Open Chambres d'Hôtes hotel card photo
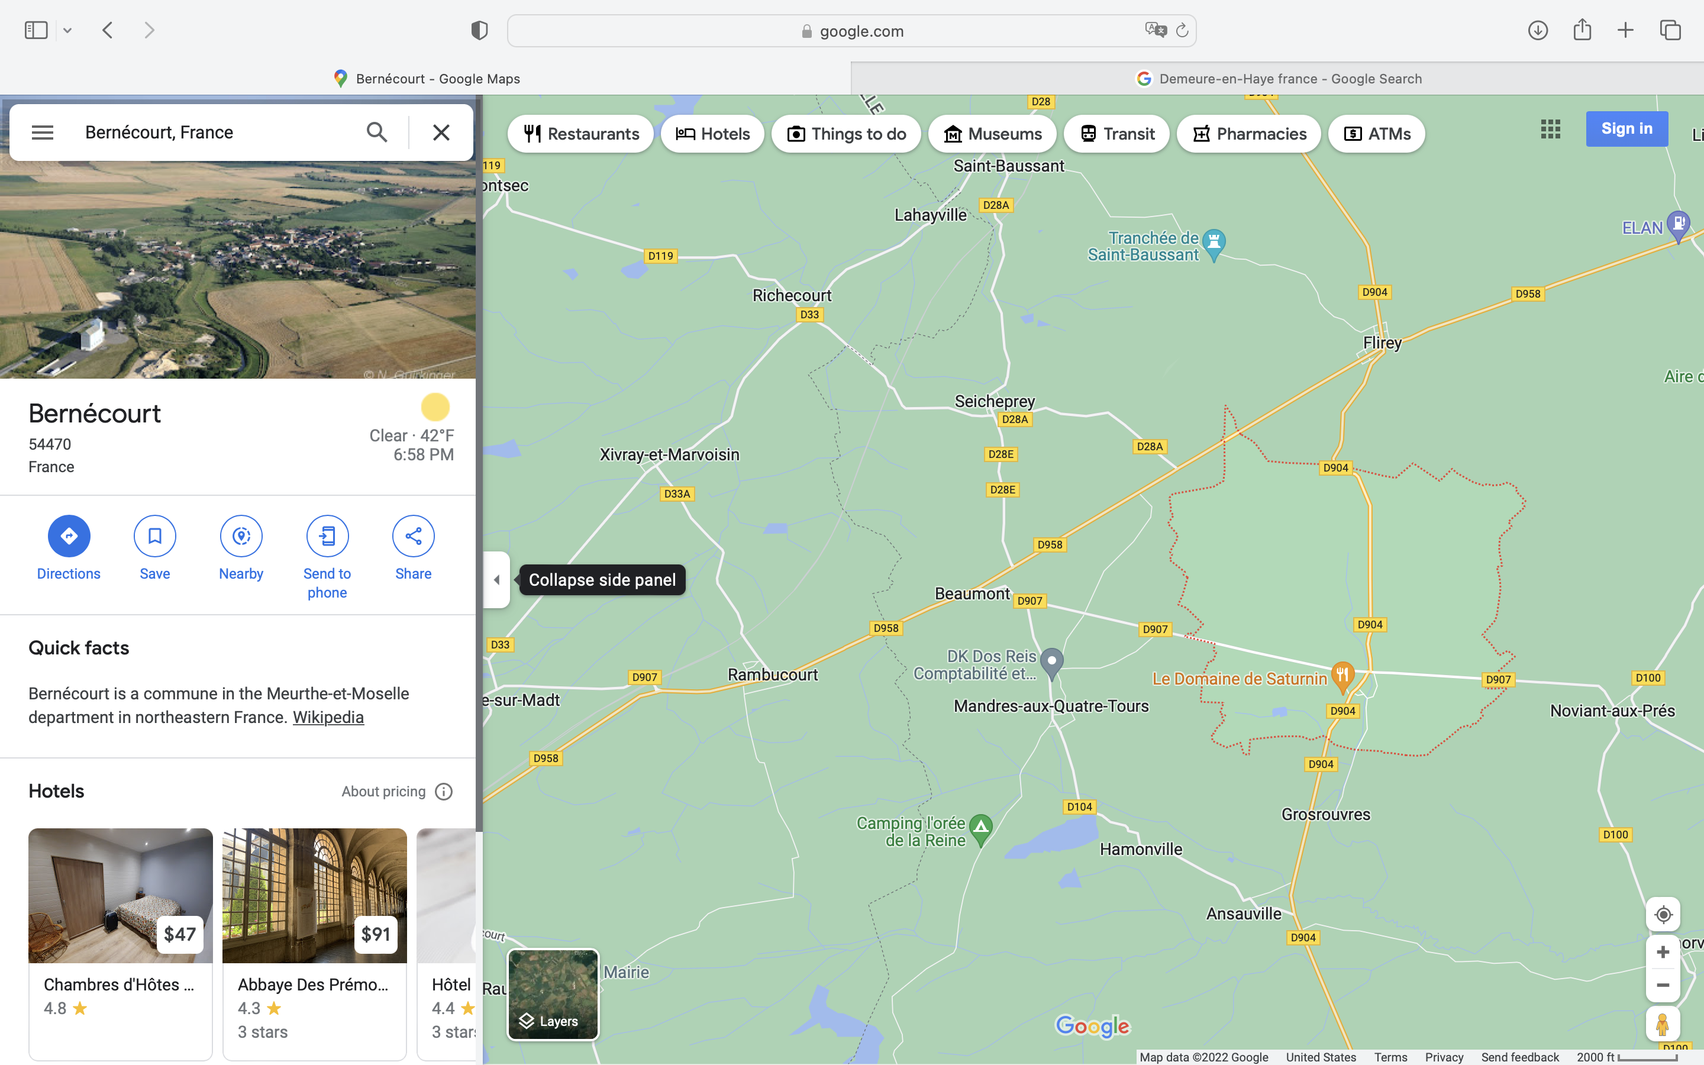 click(x=121, y=895)
